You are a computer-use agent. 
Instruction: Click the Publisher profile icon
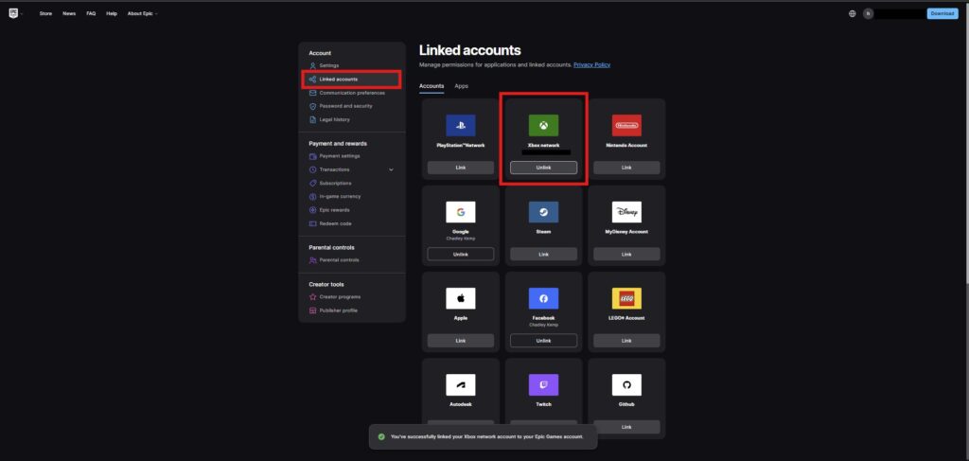pyautogui.click(x=312, y=310)
